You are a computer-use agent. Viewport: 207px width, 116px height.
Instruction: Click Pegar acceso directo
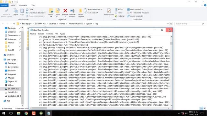click(35, 16)
